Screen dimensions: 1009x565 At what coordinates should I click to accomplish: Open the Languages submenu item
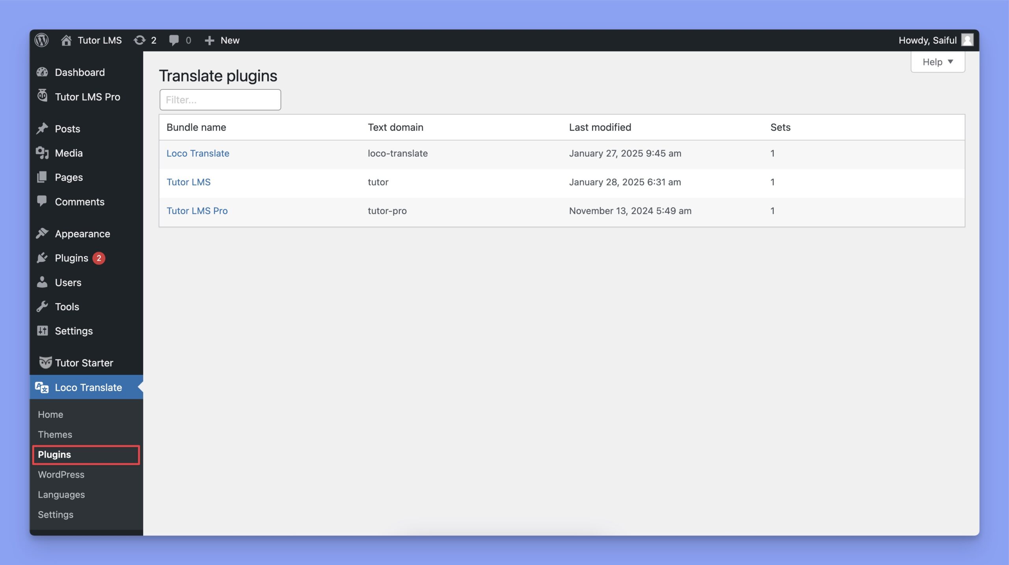coord(61,495)
